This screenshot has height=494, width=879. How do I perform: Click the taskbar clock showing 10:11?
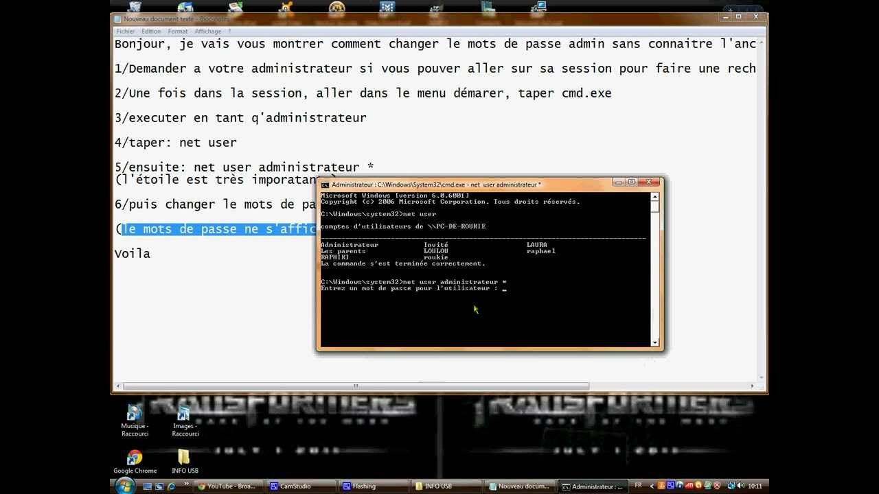click(x=755, y=486)
